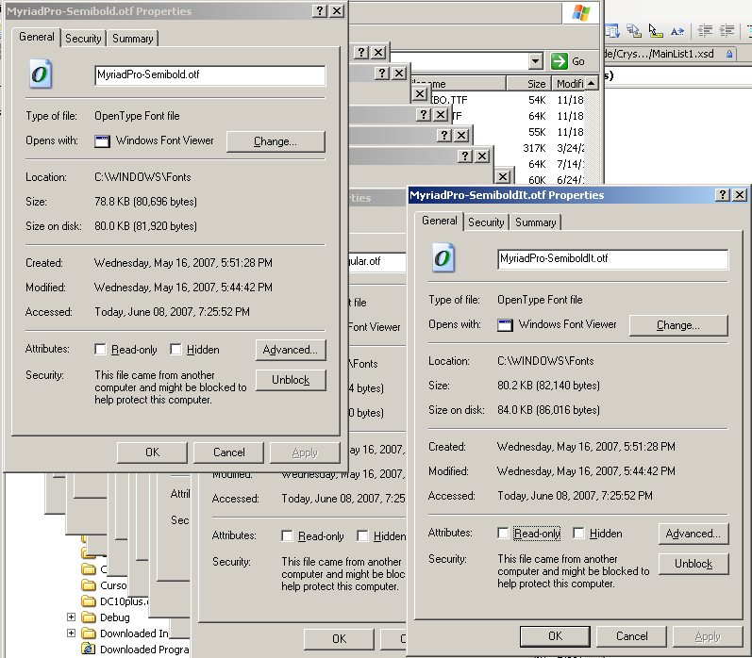Viewport: 752px width, 658px height.
Task: Click the BO.TTF file entry in list
Action: [448, 100]
